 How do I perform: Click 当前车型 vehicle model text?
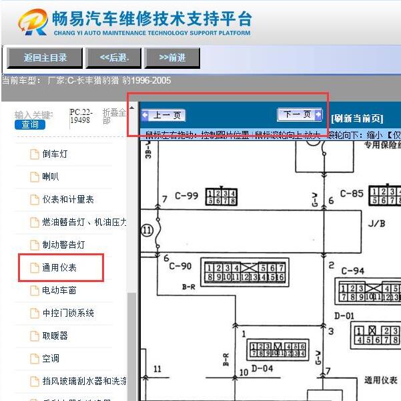87,80
